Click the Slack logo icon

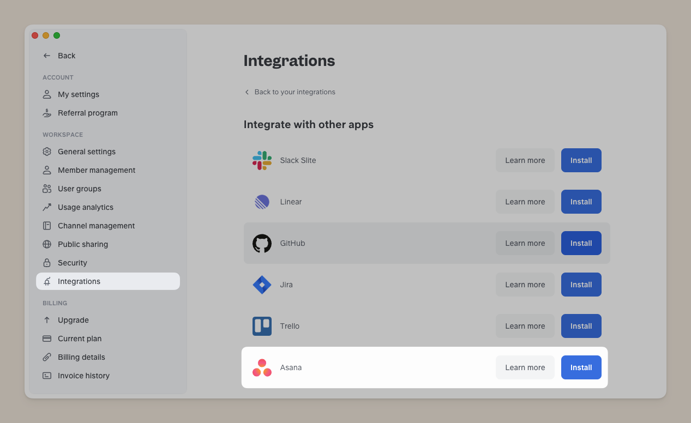pos(262,160)
